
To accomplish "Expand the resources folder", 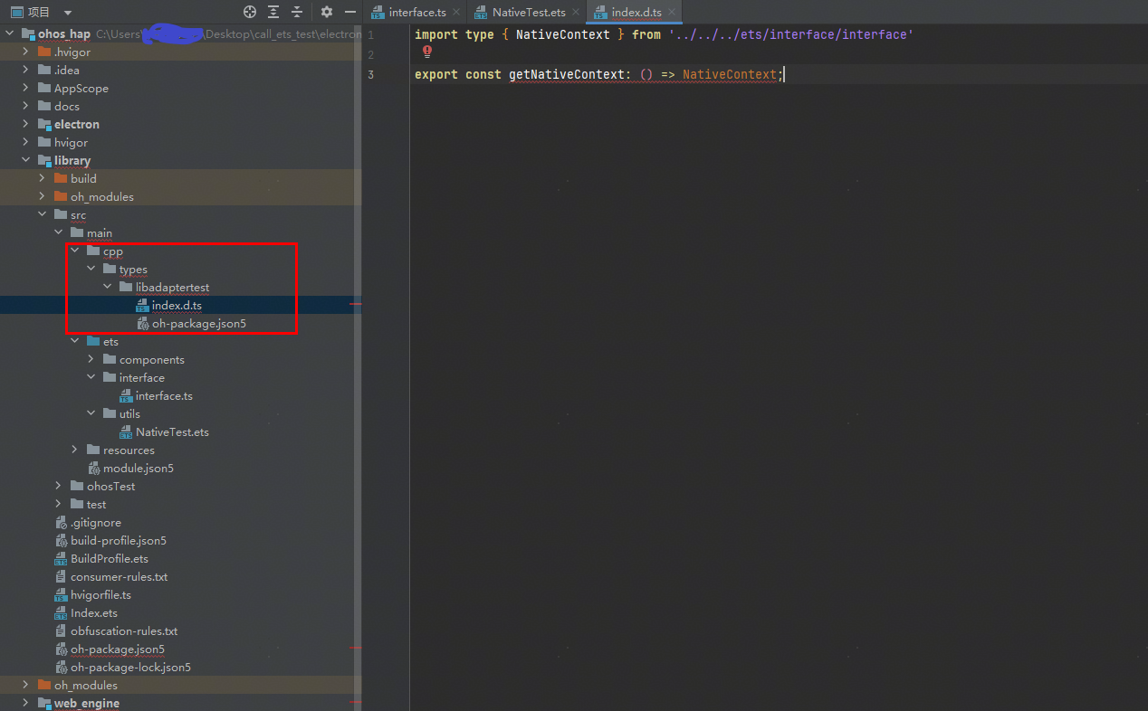I will [75, 450].
